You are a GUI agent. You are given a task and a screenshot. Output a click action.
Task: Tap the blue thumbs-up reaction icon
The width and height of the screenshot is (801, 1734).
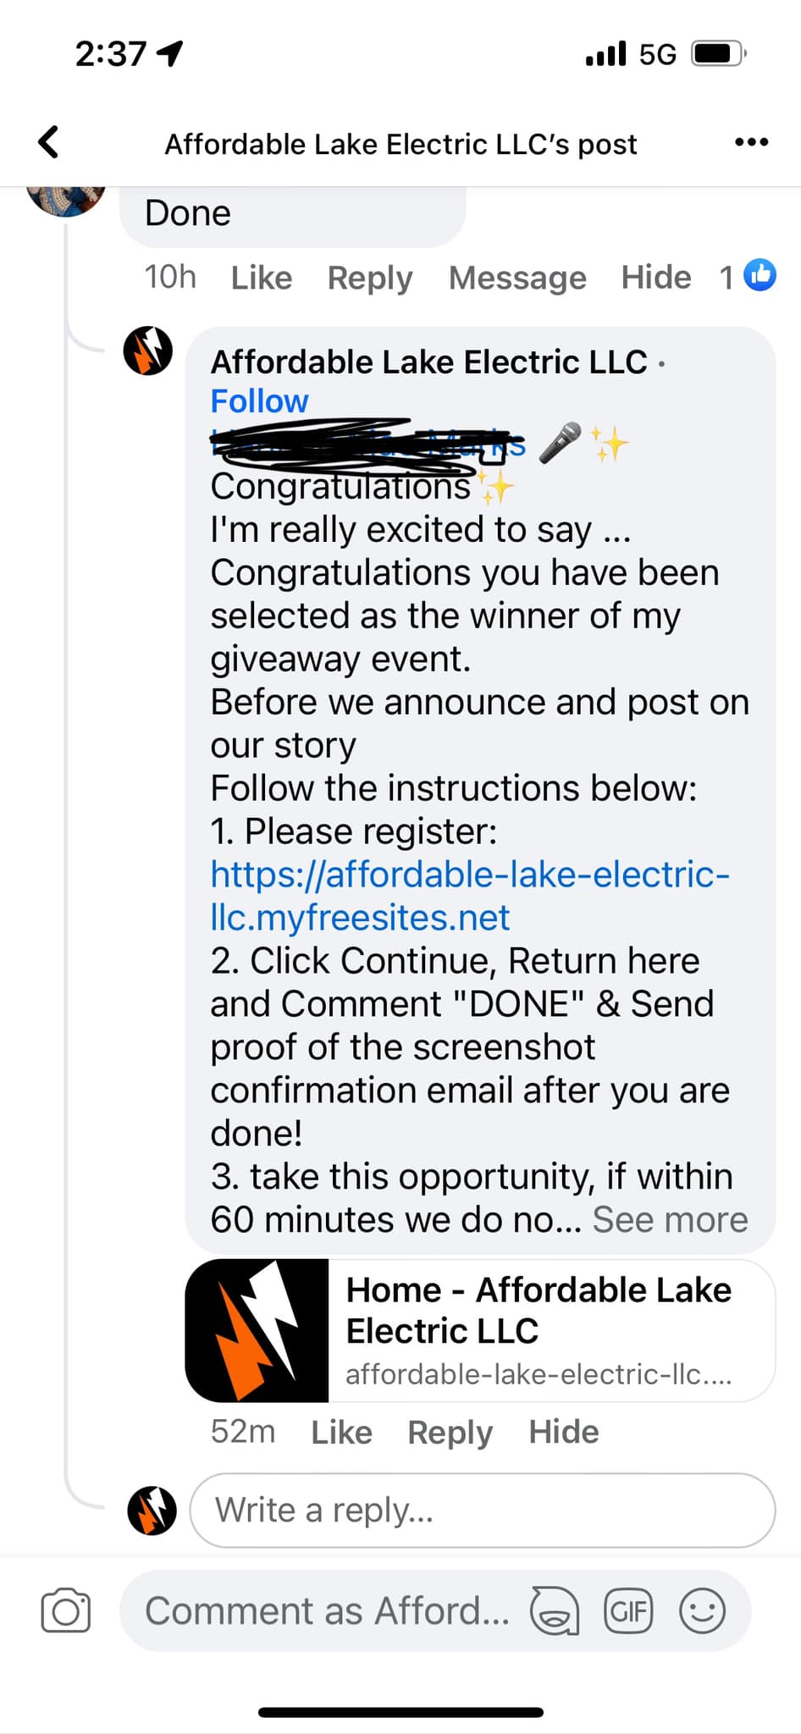point(760,275)
